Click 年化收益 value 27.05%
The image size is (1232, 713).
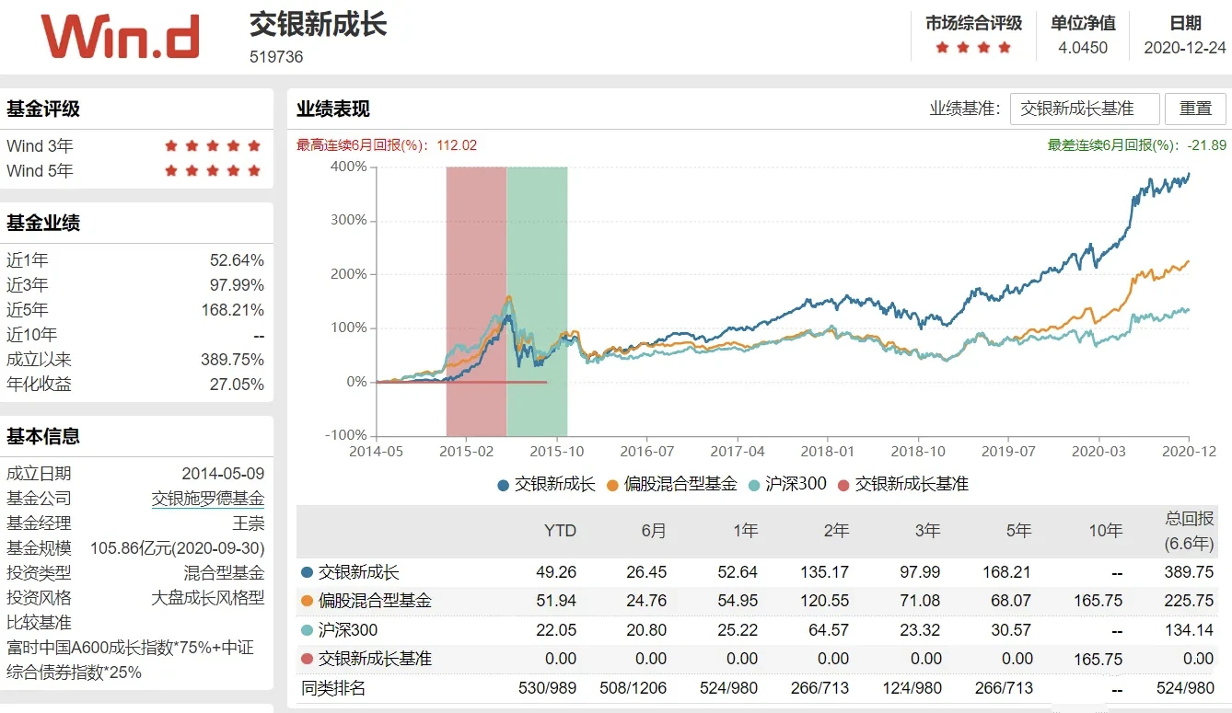point(237,385)
